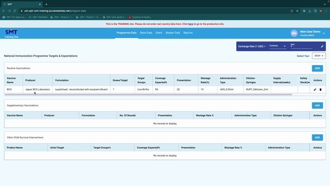
Task: Click the Lyophilised formulation cell
Action: click(x=81, y=89)
